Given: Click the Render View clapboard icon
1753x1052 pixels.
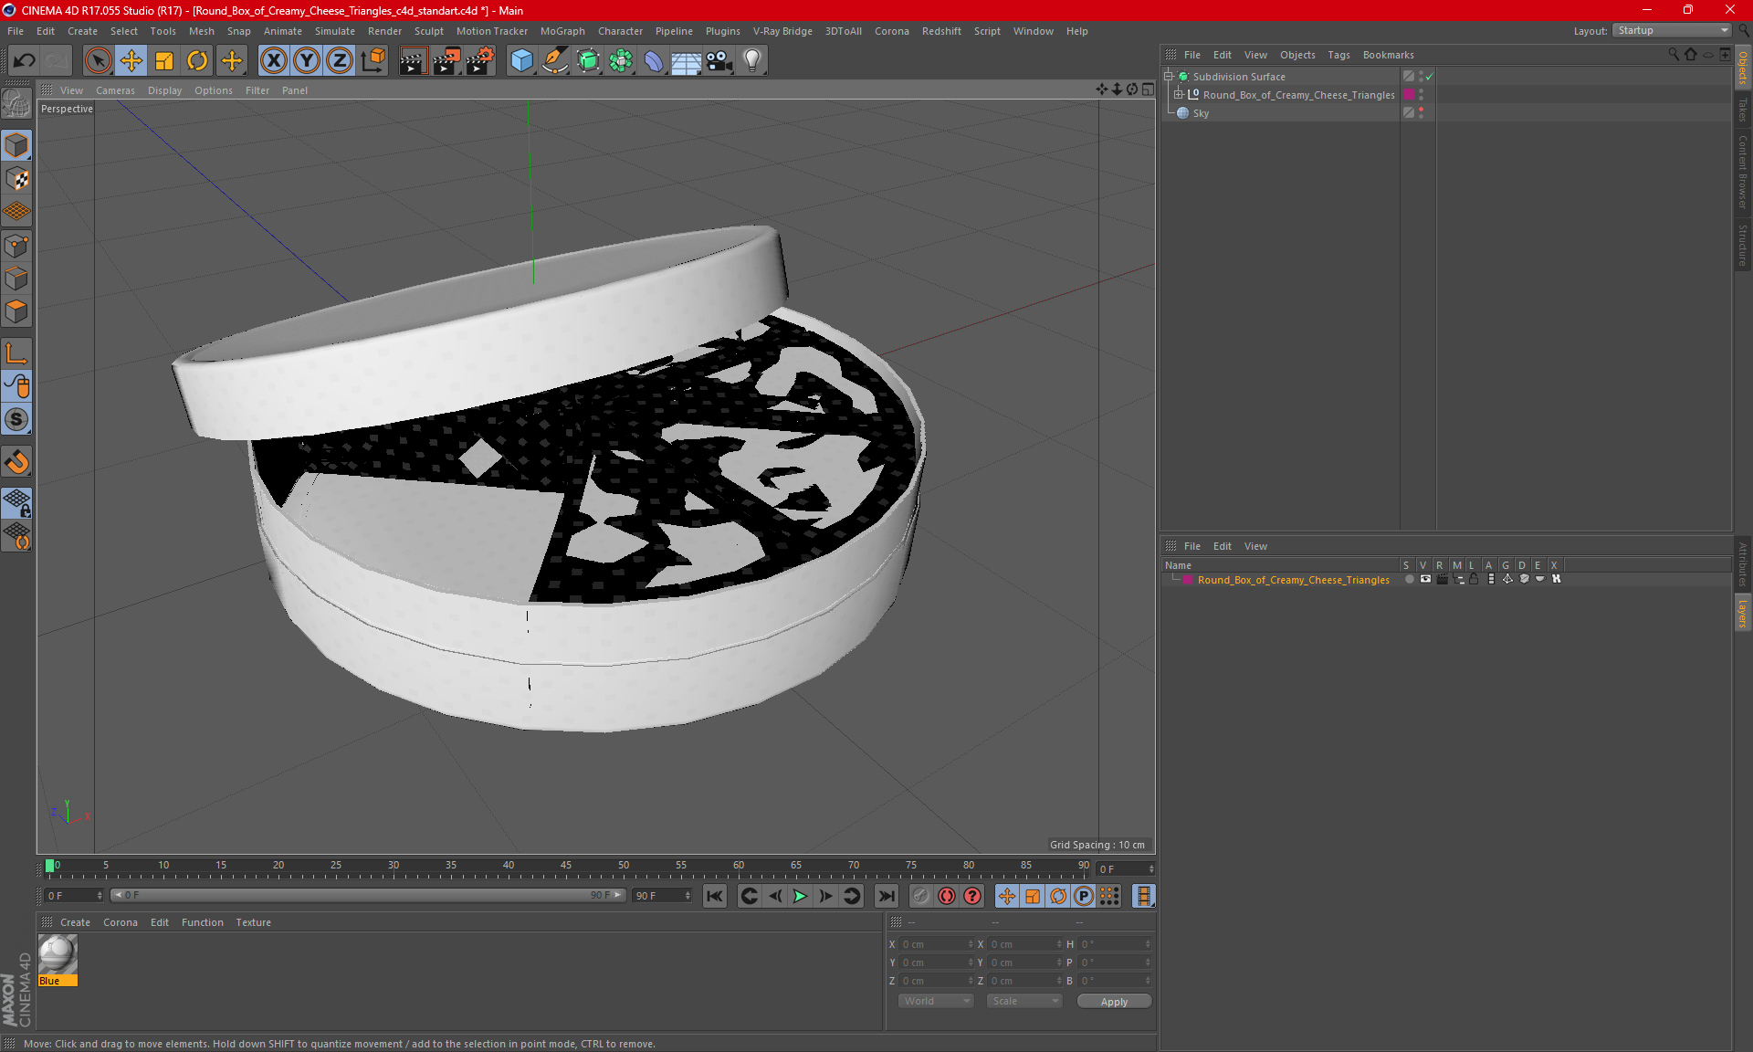Looking at the screenshot, I should [x=413, y=61].
